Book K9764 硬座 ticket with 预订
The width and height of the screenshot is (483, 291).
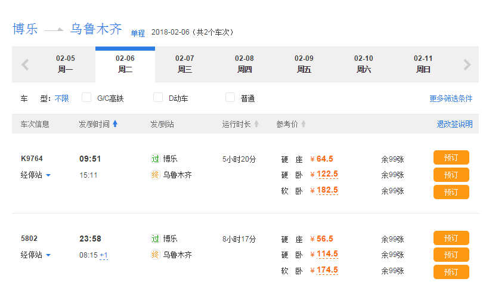[451, 158]
